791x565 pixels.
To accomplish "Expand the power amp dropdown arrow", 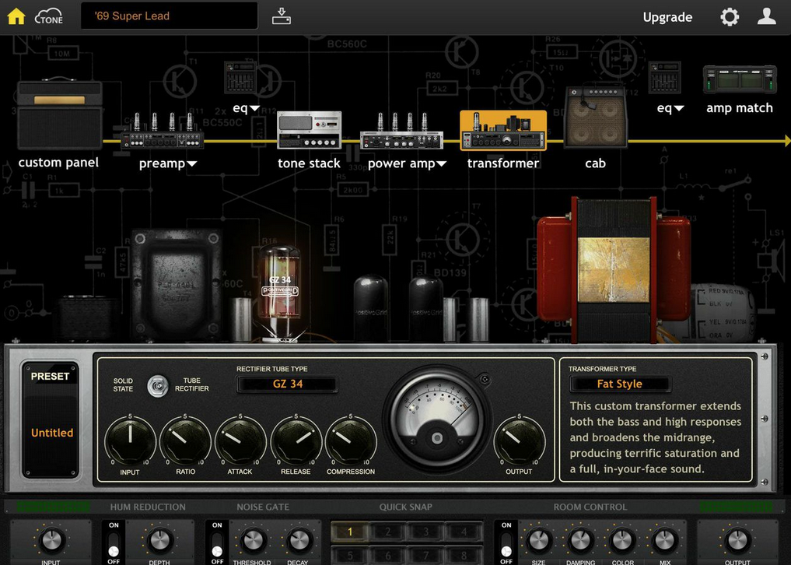I will (x=441, y=163).
